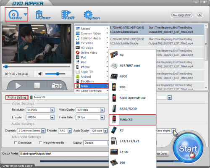This screenshot has height=168, width=210.
Task: Click the Profile Setting label
Action: tap(17, 97)
